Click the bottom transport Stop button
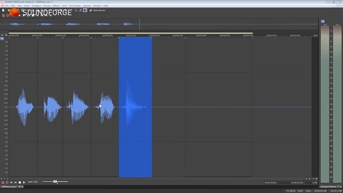Image resolution: width=343 pixels, height=193 pixels. (20, 182)
